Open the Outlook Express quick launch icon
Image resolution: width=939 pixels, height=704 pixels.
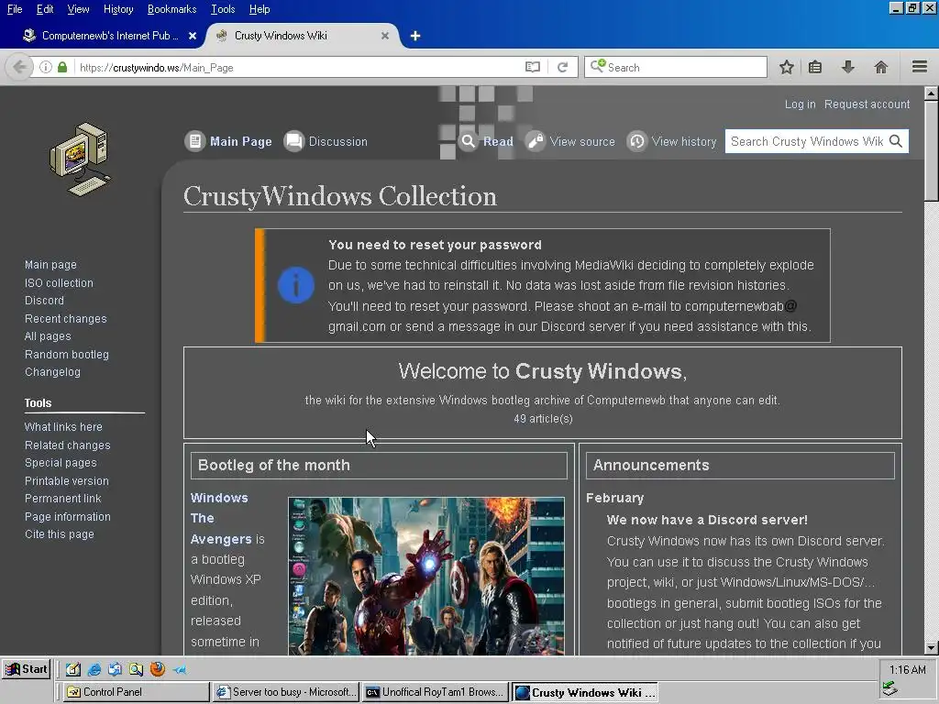(115, 669)
